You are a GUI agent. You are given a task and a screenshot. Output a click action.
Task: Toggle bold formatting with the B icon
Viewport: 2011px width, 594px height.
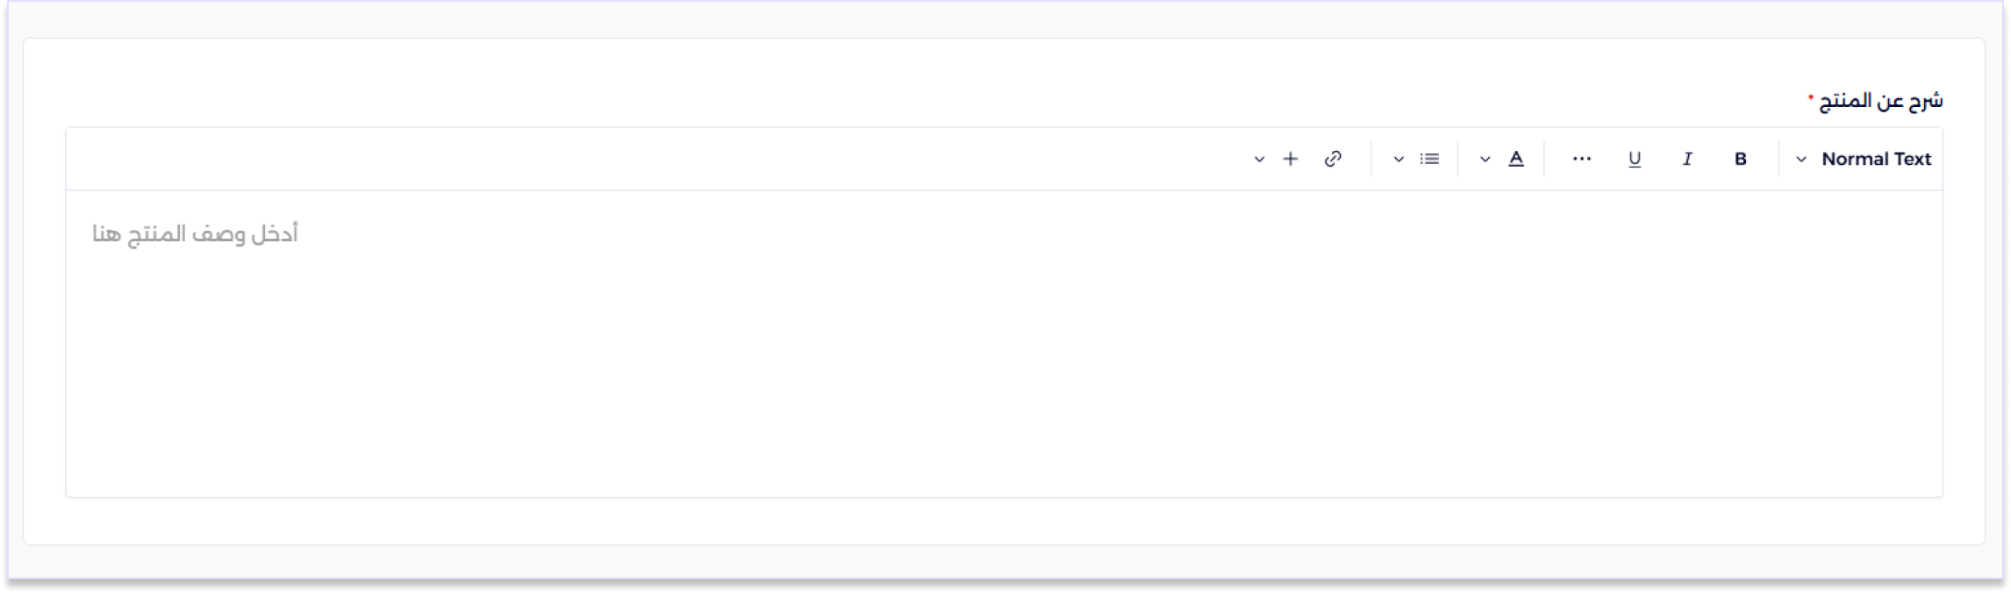1741,159
